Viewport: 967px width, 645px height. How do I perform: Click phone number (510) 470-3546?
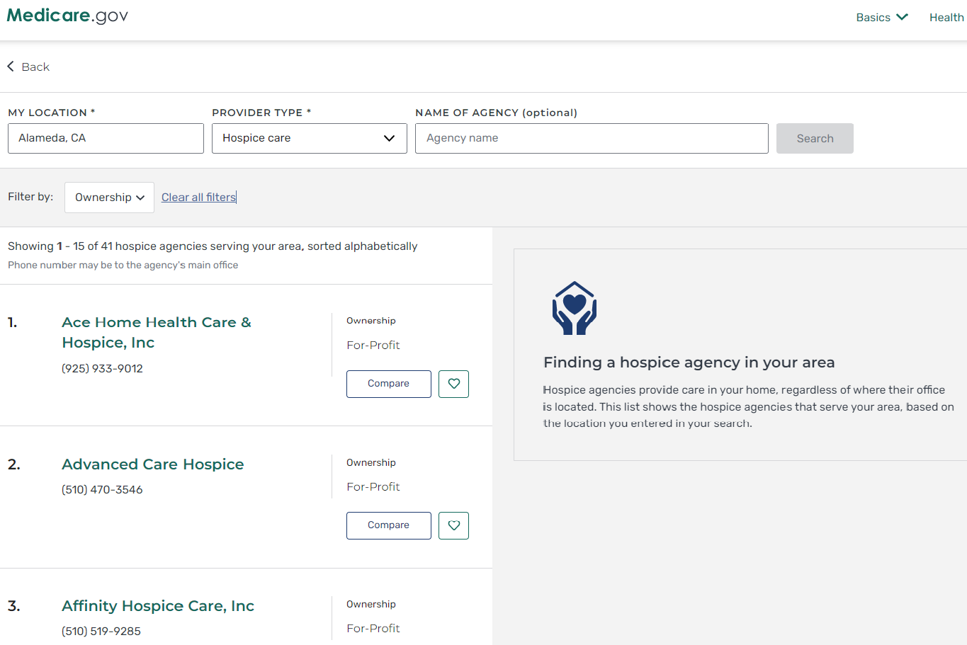[x=102, y=489]
